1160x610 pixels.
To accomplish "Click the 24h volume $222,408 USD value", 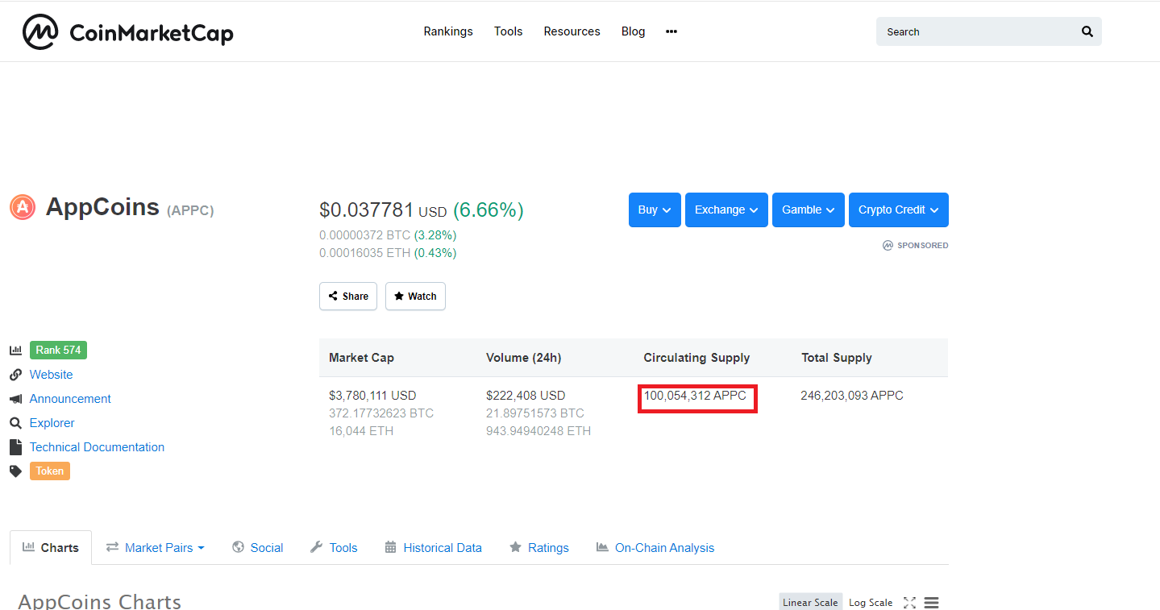I will point(526,396).
